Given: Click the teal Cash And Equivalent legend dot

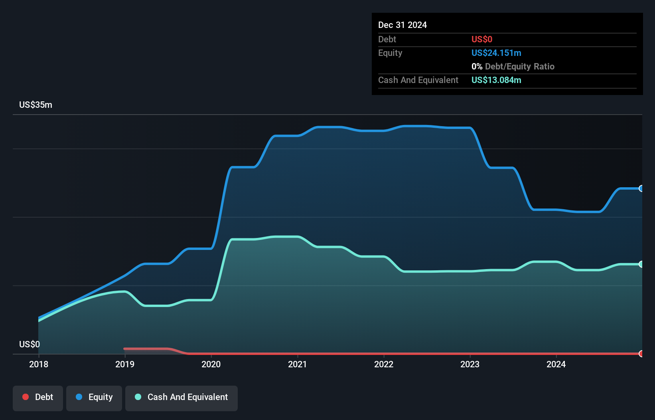Looking at the screenshot, I should [138, 397].
